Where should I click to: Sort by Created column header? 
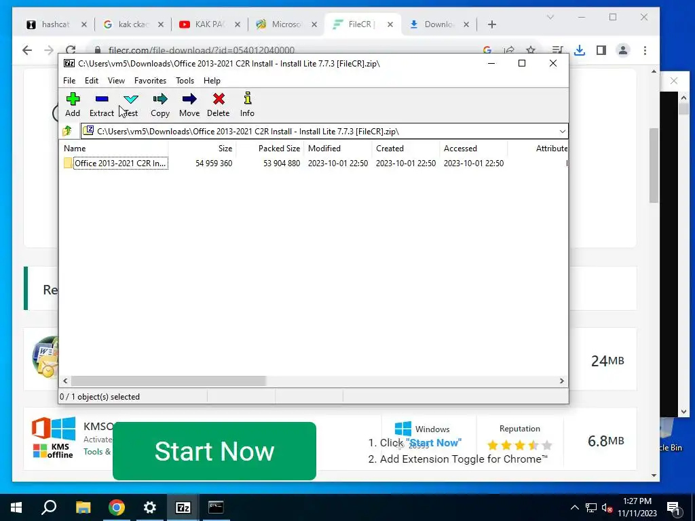coord(406,149)
